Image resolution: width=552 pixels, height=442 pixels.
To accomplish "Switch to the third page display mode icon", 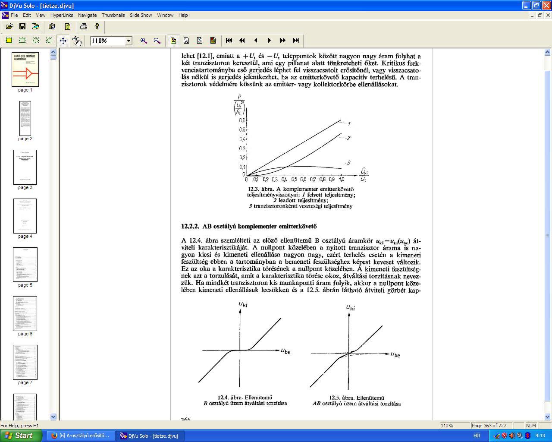I will 200,41.
